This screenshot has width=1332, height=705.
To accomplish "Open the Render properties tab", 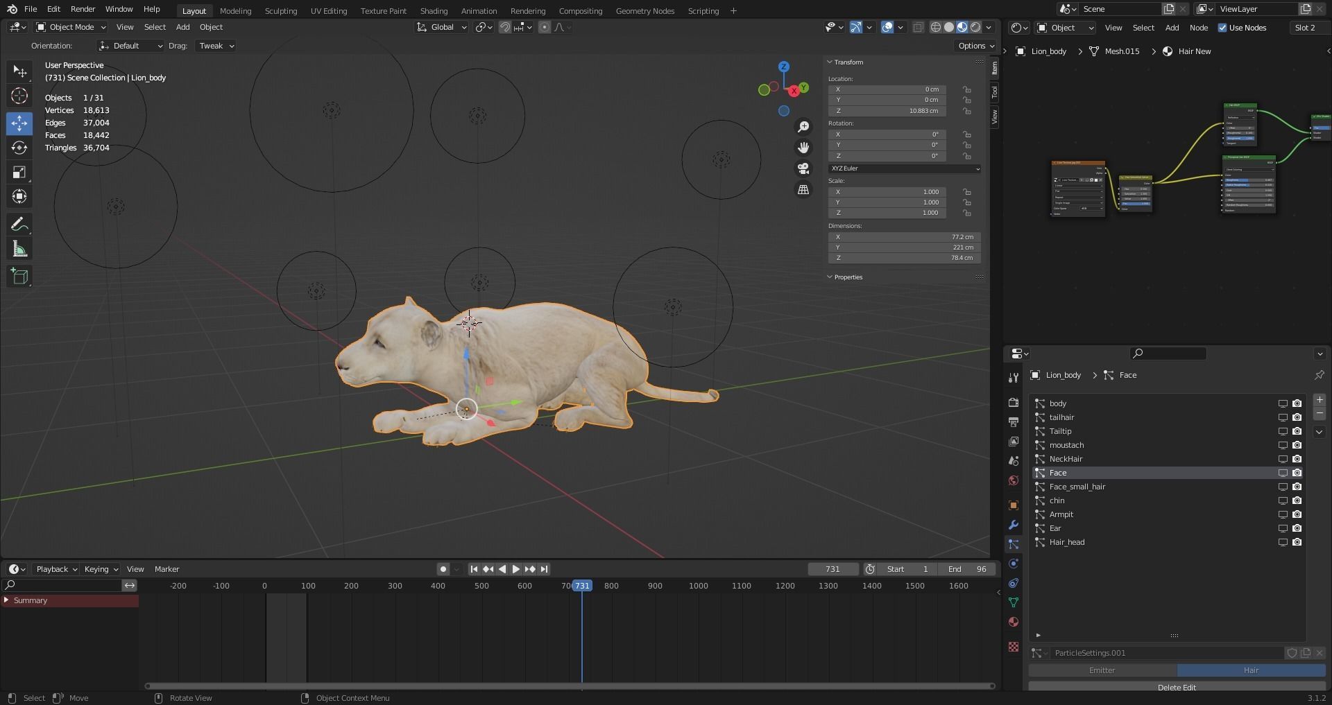I will 1014,403.
